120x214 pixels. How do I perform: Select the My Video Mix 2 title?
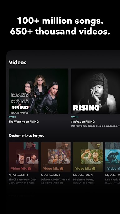click(x=51, y=175)
